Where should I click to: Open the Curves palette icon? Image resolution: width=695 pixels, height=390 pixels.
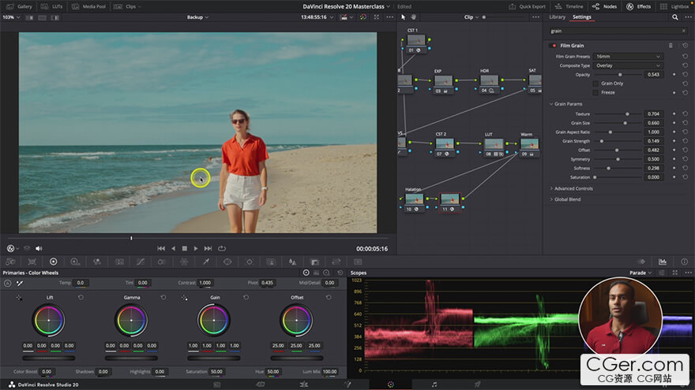(141, 261)
